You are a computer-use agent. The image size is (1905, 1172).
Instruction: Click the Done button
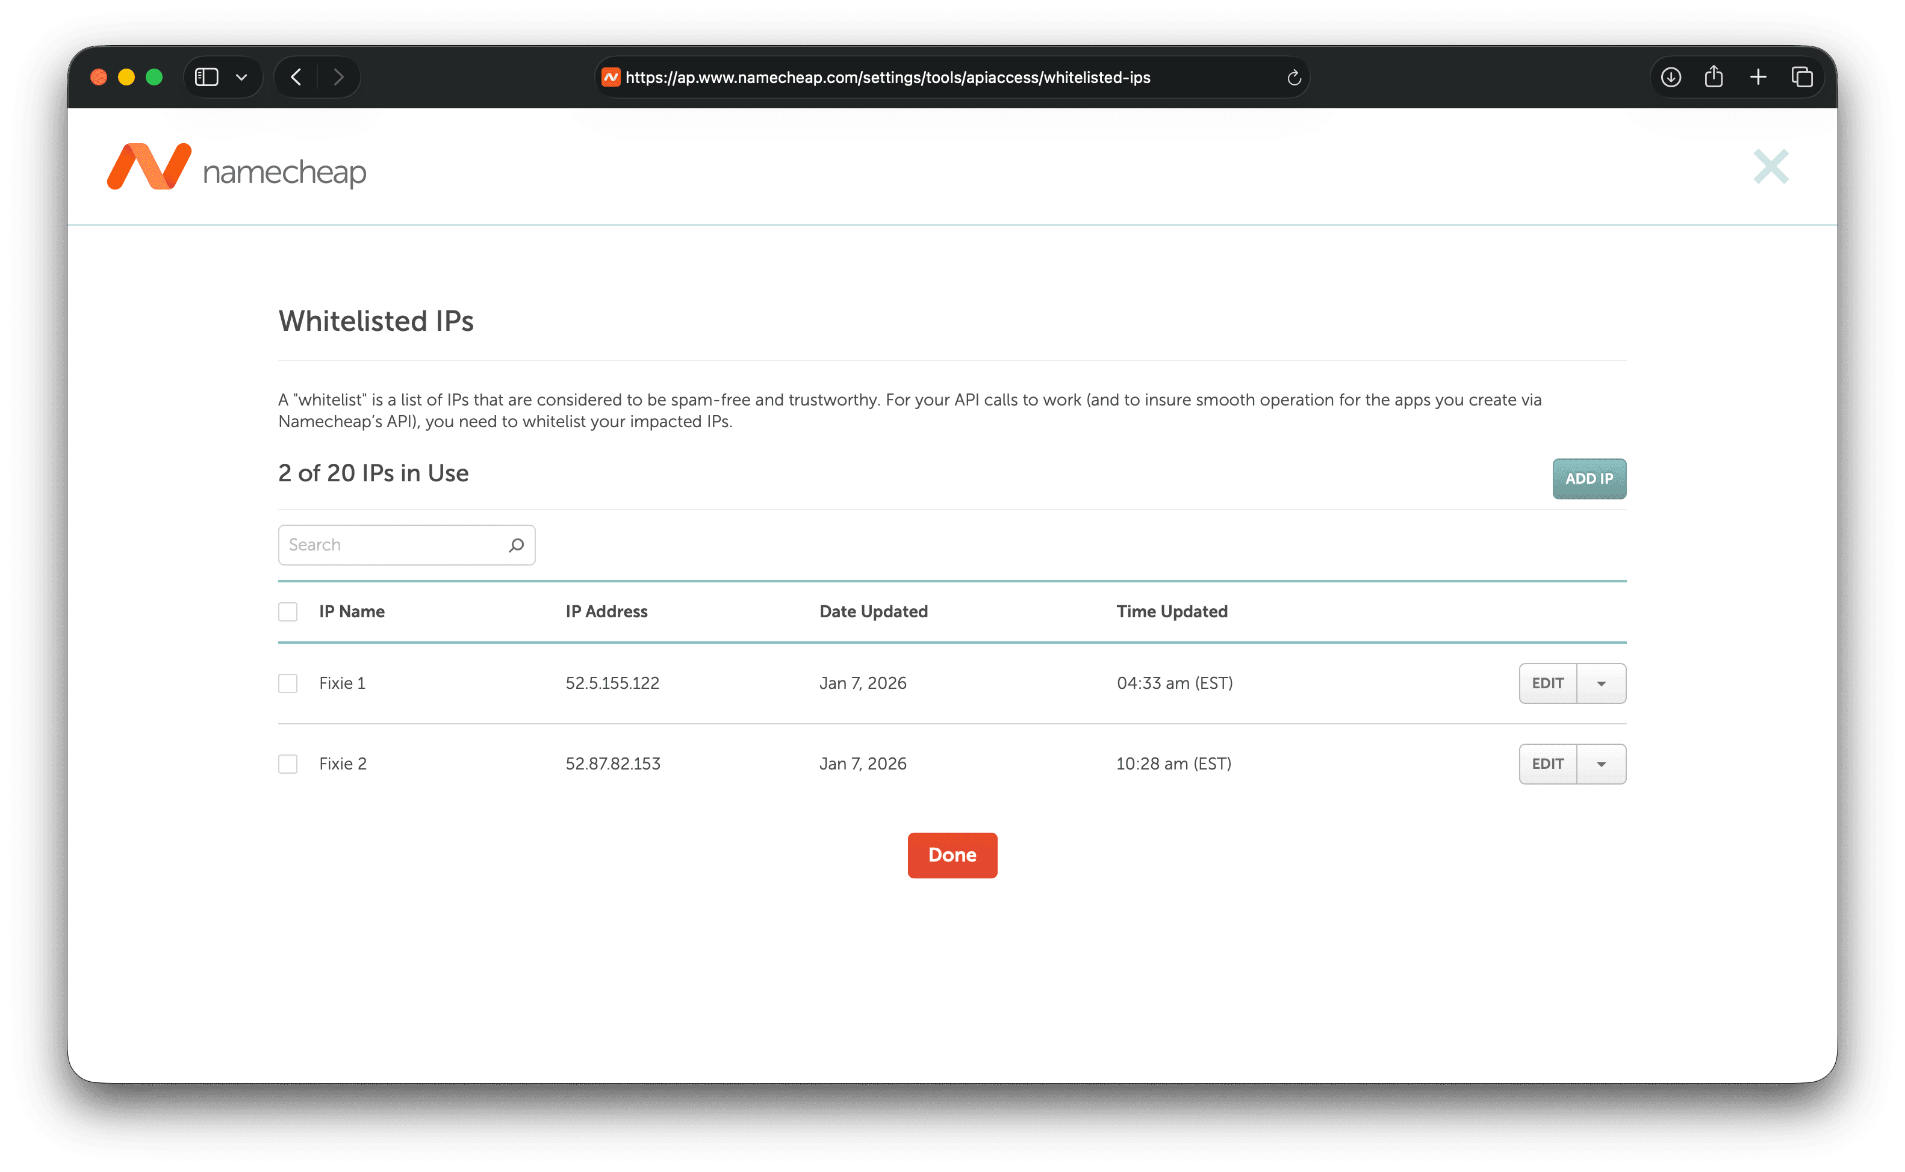click(x=952, y=855)
